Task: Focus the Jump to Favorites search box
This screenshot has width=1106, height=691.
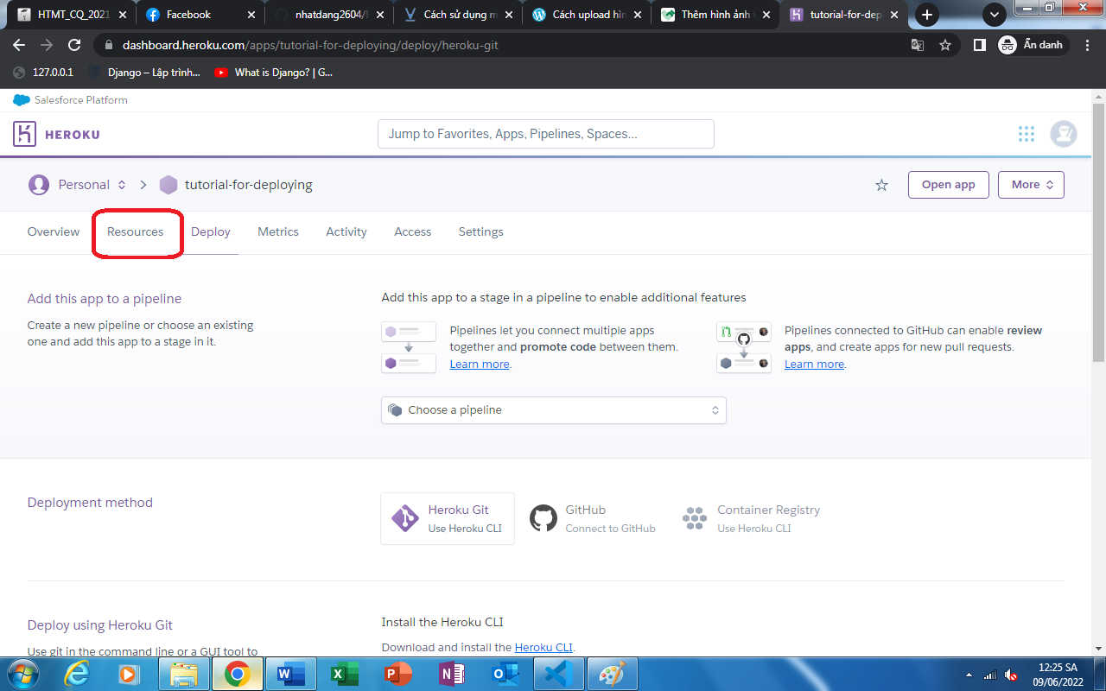Action: (546, 134)
